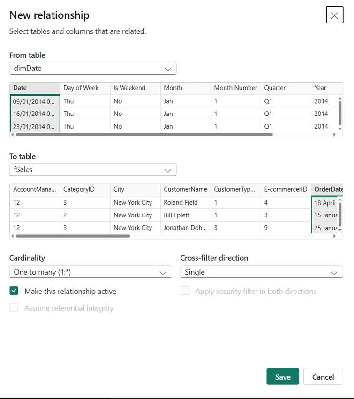Close the New relationship dialog
The width and height of the screenshot is (354, 399).
[x=334, y=15]
